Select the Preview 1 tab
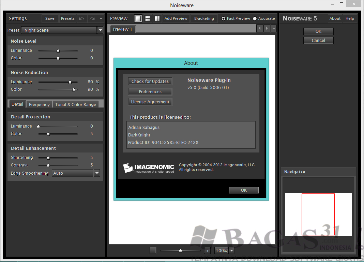Image resolution: width=364 pixels, height=262 pixels. coord(122,29)
